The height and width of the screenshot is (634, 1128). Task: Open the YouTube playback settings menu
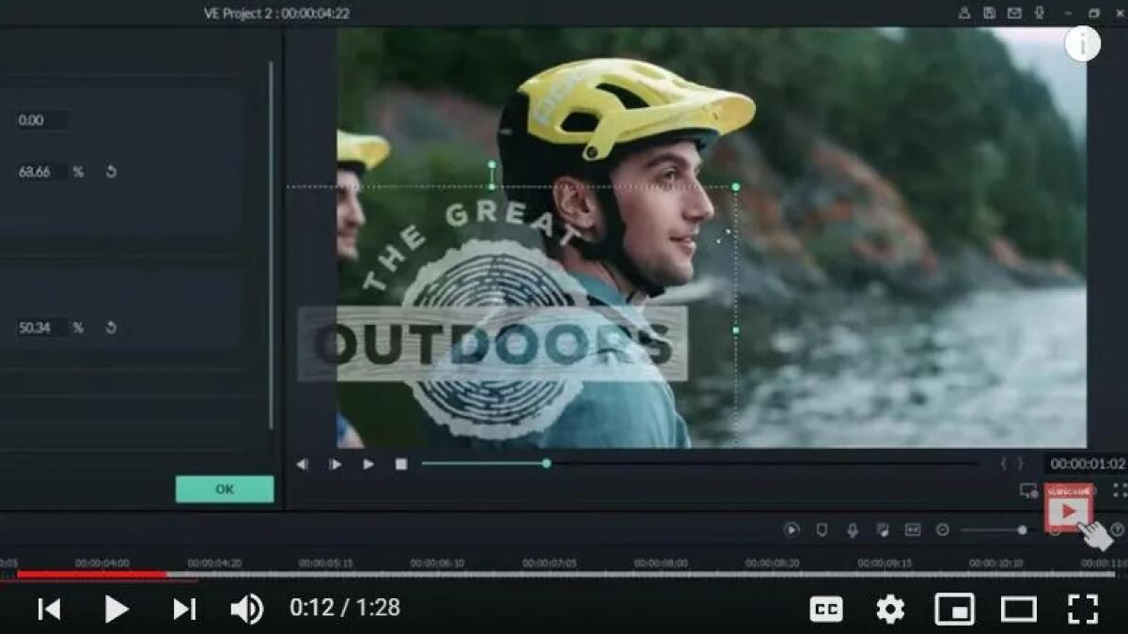[890, 610]
